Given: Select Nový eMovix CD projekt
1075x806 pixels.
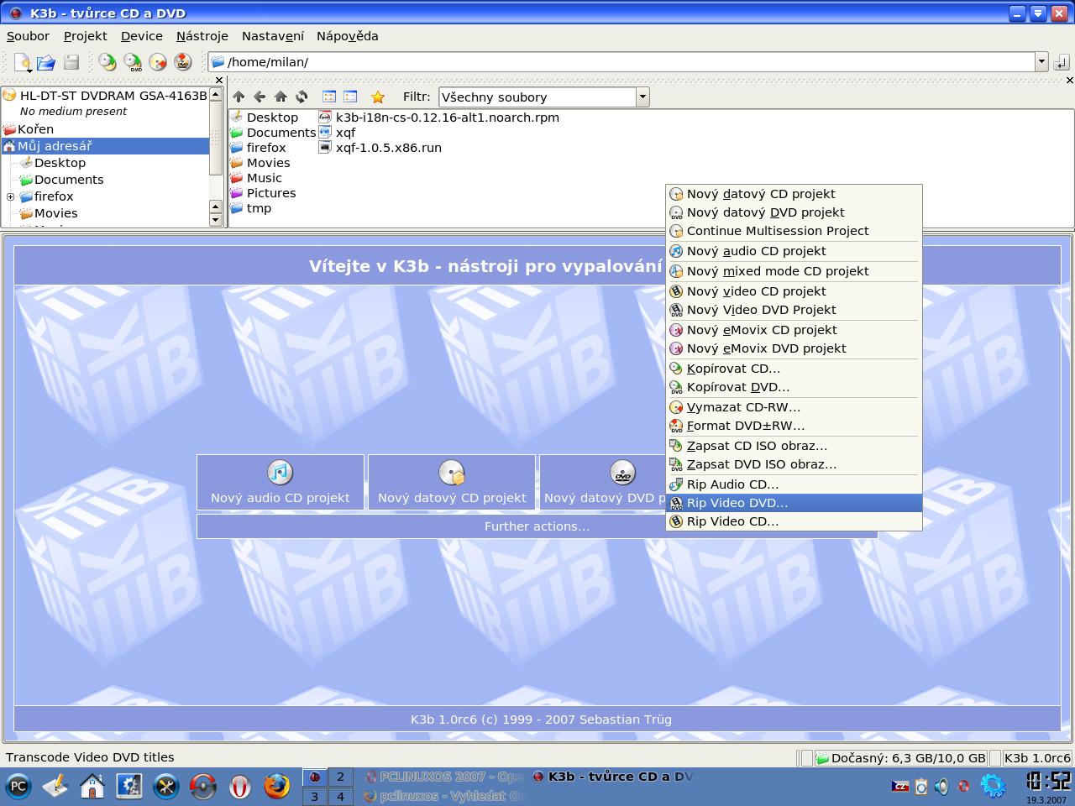Looking at the screenshot, I should point(794,330).
